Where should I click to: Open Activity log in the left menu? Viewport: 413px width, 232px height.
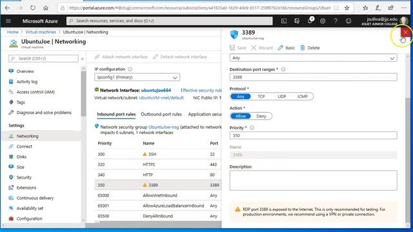pos(27,82)
